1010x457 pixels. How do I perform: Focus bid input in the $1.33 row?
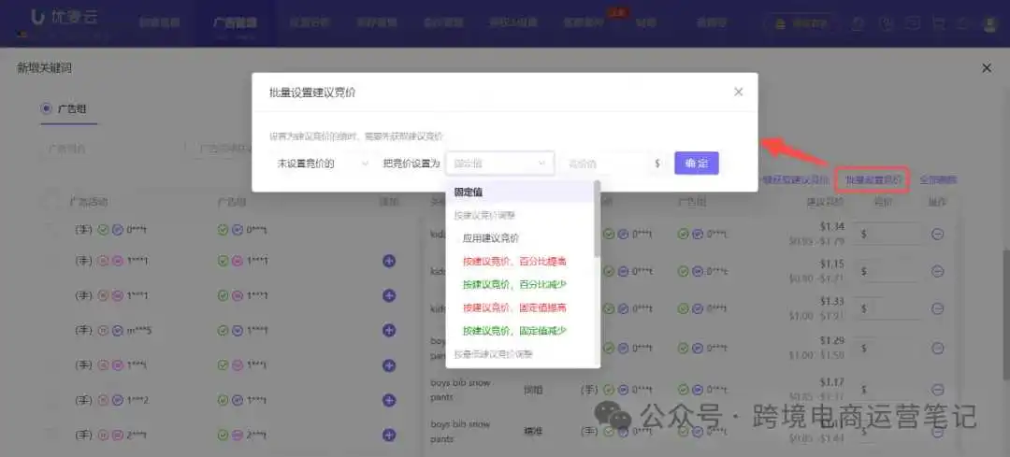(x=889, y=309)
